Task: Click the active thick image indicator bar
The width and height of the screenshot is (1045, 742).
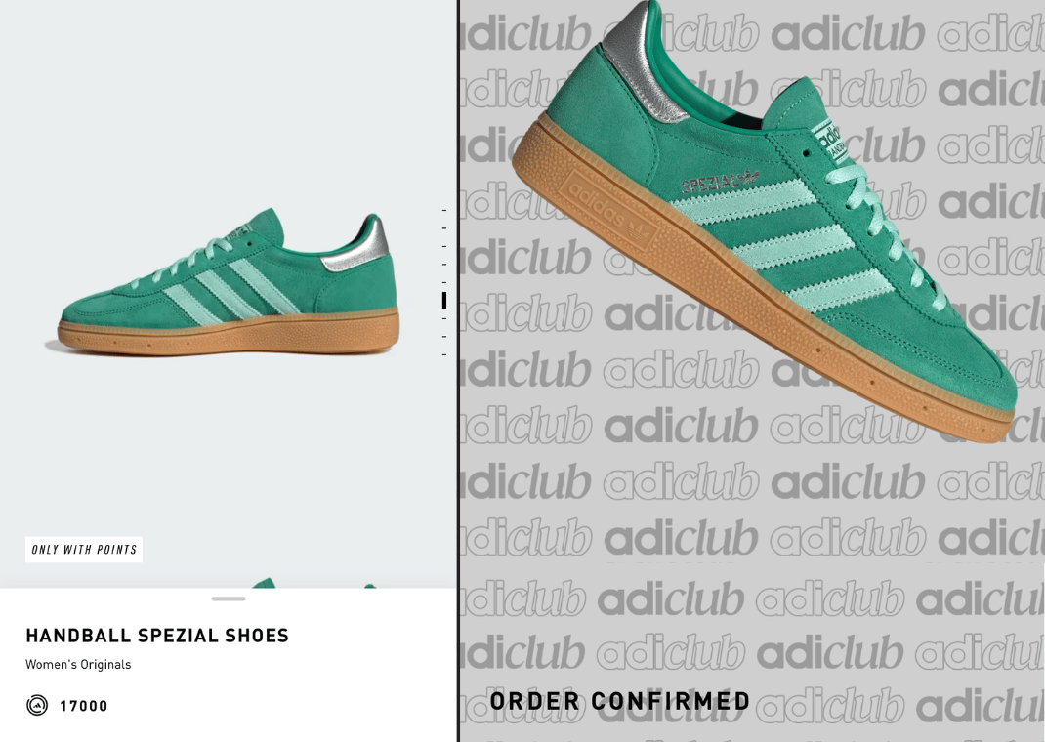Action: point(443,301)
